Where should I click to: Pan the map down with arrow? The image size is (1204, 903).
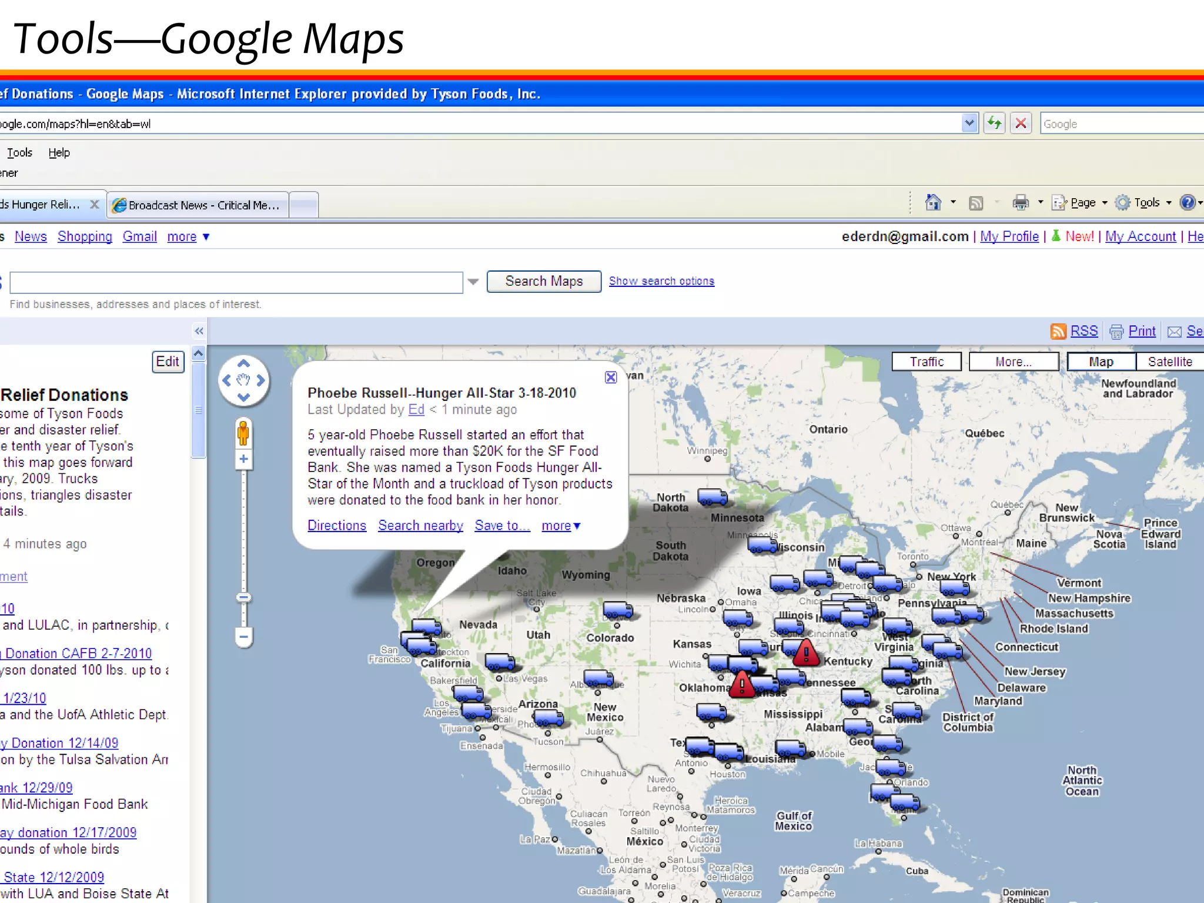243,397
